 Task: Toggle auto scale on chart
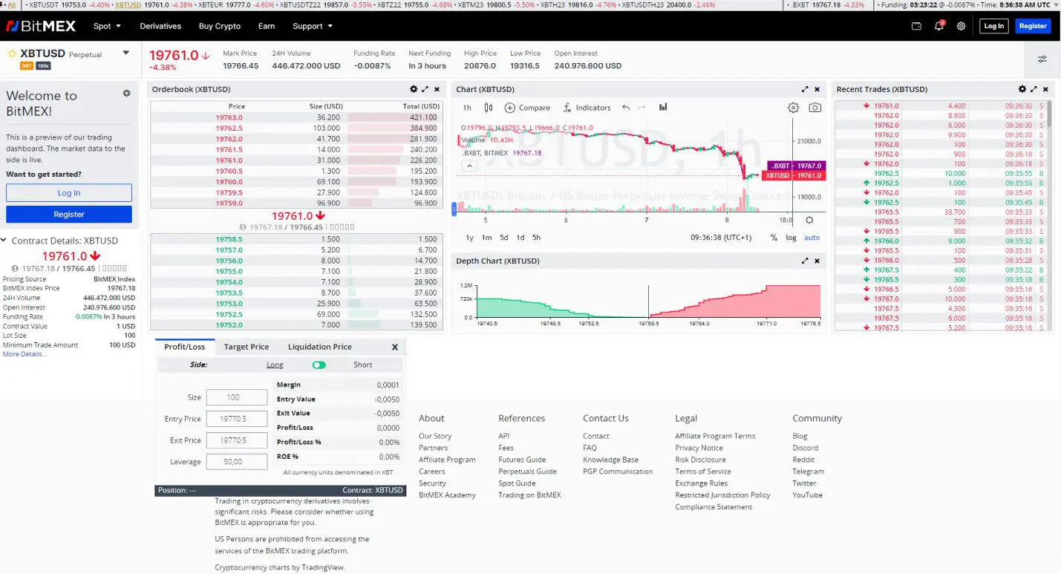click(x=812, y=238)
